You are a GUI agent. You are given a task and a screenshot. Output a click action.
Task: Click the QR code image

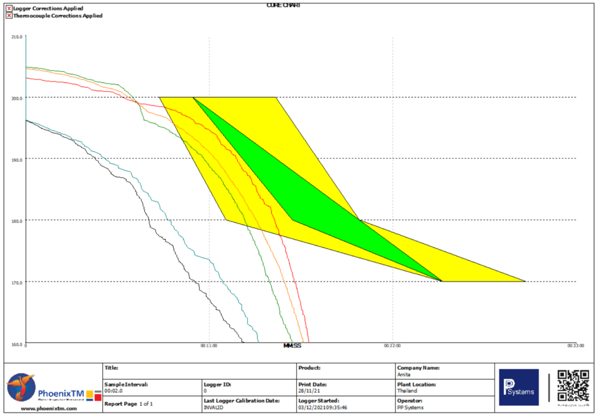pyautogui.click(x=573, y=384)
